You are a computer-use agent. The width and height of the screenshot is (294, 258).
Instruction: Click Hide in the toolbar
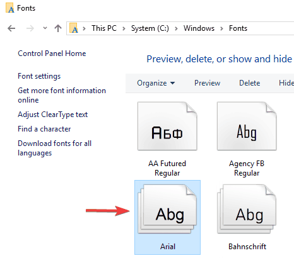286,83
